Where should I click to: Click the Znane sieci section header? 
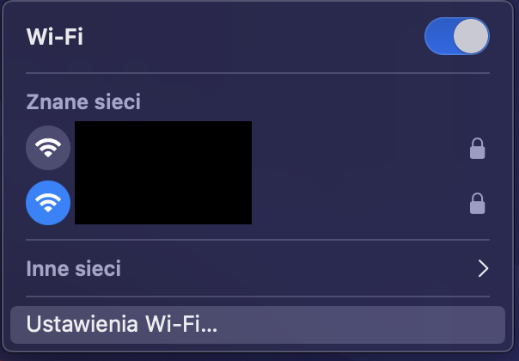(83, 101)
